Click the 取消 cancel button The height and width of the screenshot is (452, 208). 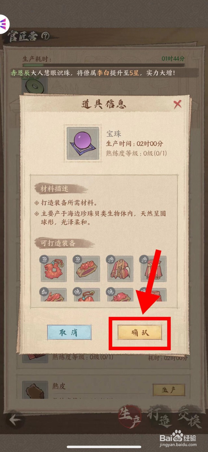click(69, 333)
